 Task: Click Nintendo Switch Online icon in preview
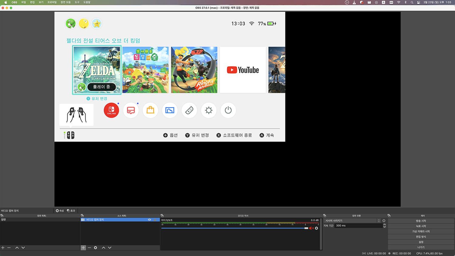pyautogui.click(x=111, y=110)
